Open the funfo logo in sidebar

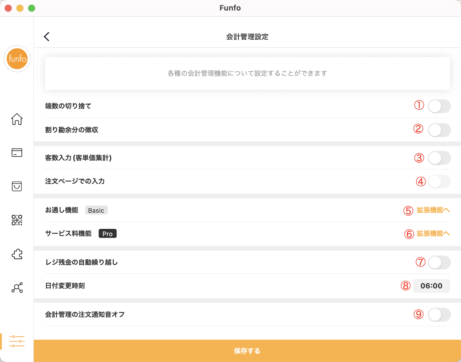[x=17, y=59]
